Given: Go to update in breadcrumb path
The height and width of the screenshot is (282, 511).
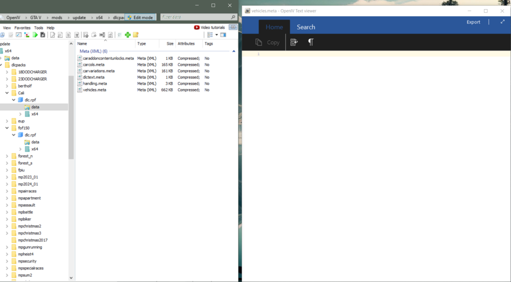Looking at the screenshot, I should tap(79, 17).
